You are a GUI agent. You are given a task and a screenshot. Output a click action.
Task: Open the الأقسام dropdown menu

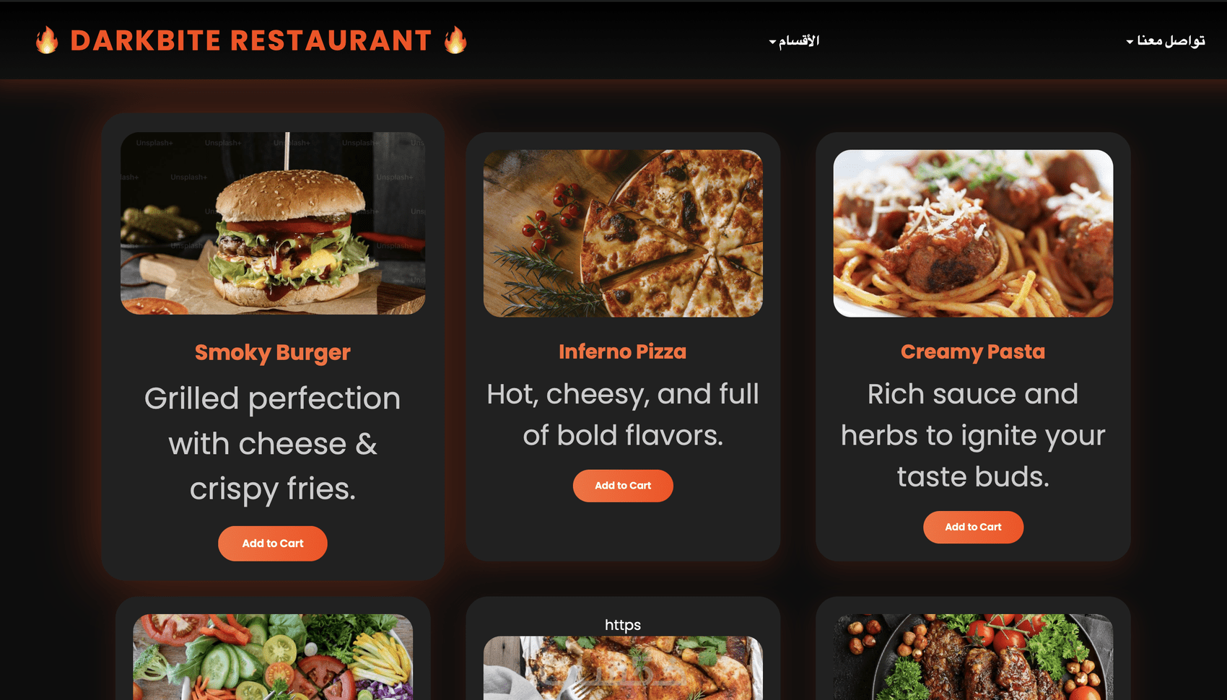(x=794, y=40)
